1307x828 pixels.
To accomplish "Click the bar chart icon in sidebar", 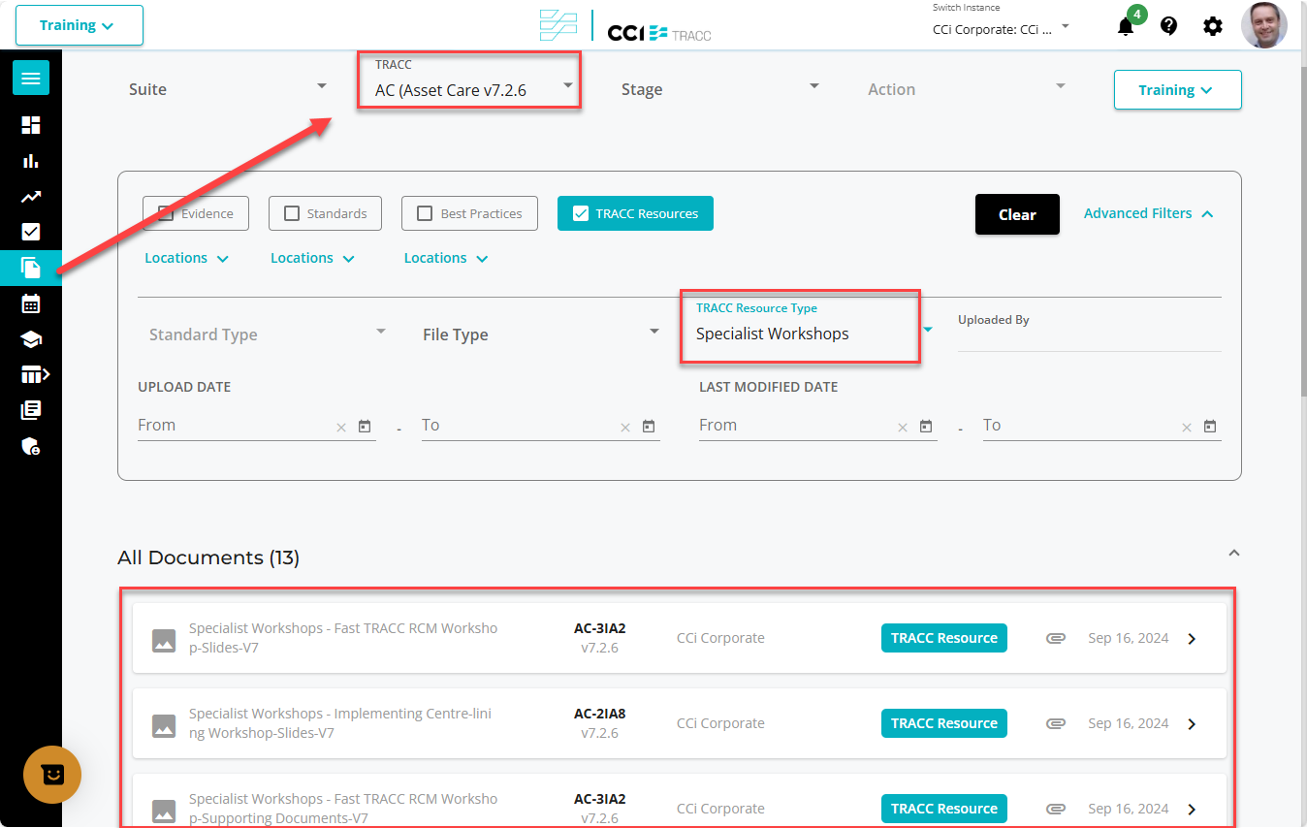I will pos(31,161).
